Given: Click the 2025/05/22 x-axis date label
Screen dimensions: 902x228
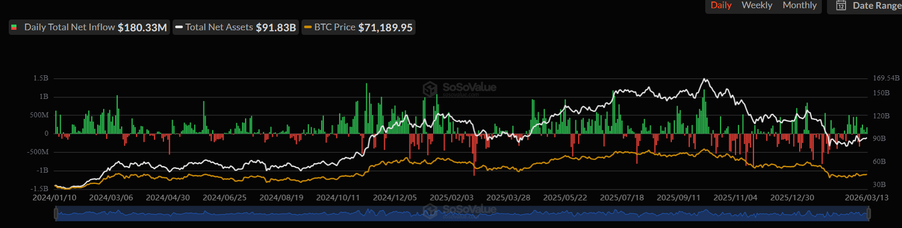Looking at the screenshot, I should 565,198.
